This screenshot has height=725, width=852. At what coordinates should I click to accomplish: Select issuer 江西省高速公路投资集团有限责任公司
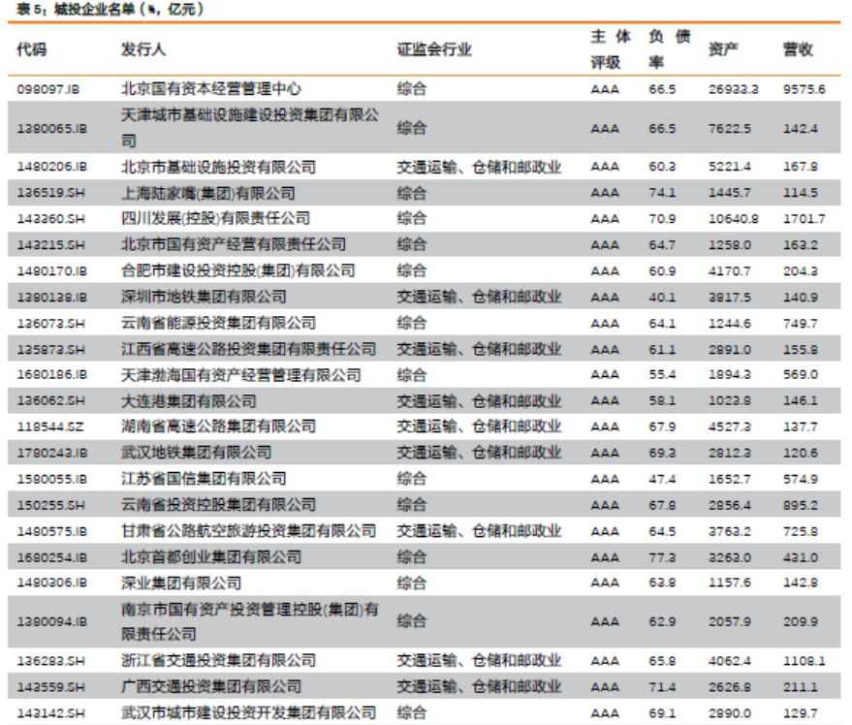click(x=248, y=349)
